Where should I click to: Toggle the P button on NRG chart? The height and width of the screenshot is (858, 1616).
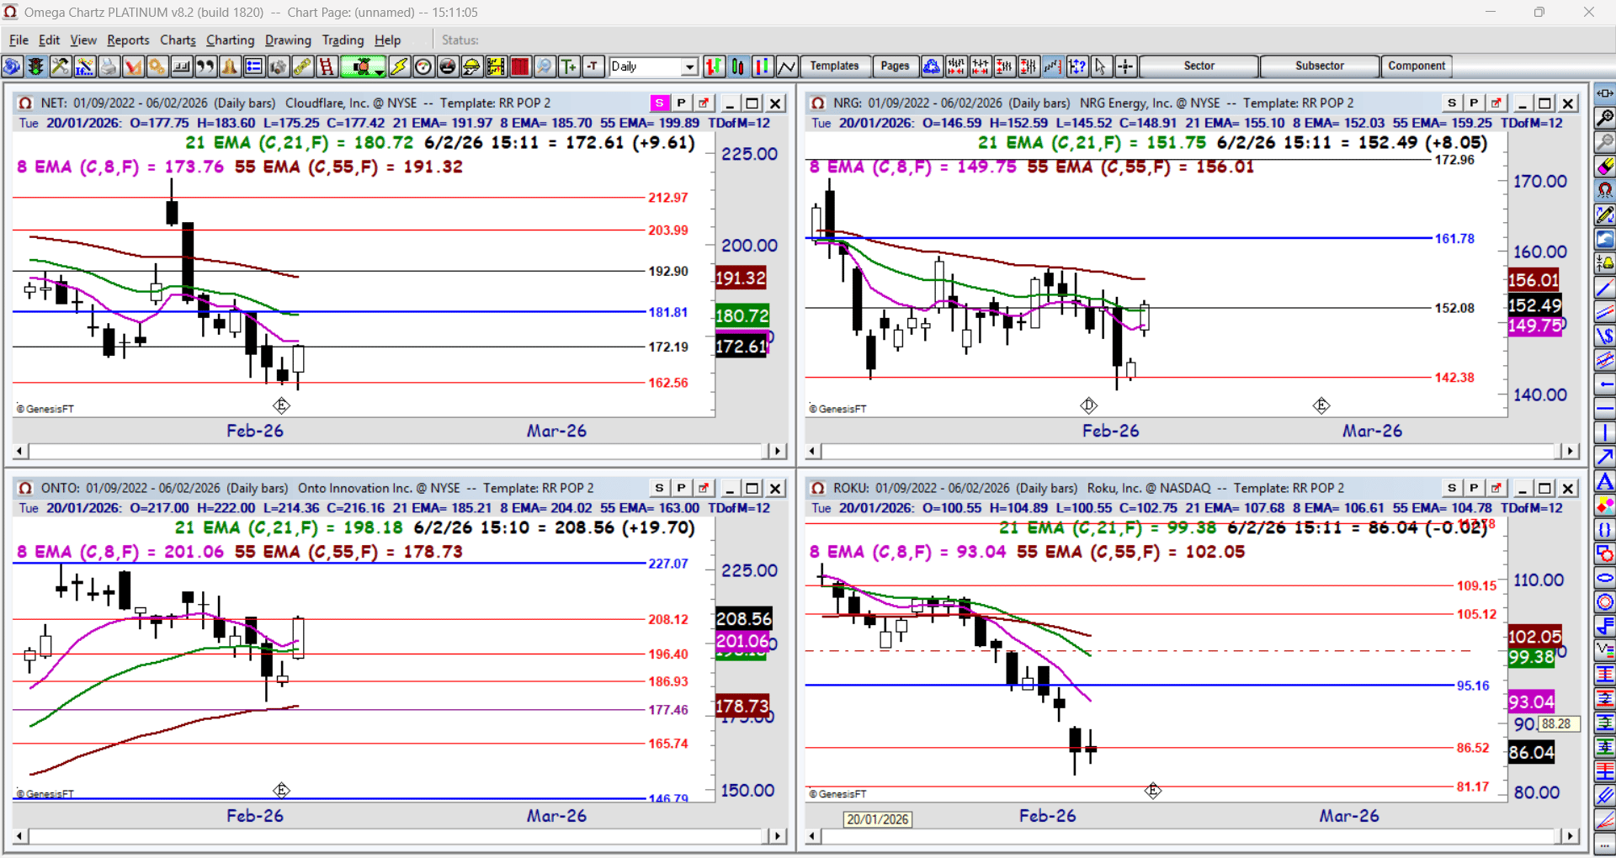[1474, 103]
